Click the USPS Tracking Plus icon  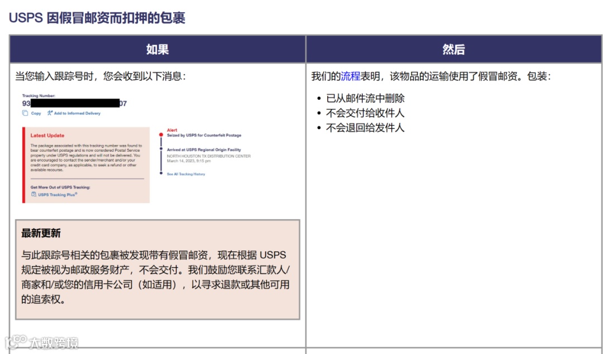click(x=33, y=194)
